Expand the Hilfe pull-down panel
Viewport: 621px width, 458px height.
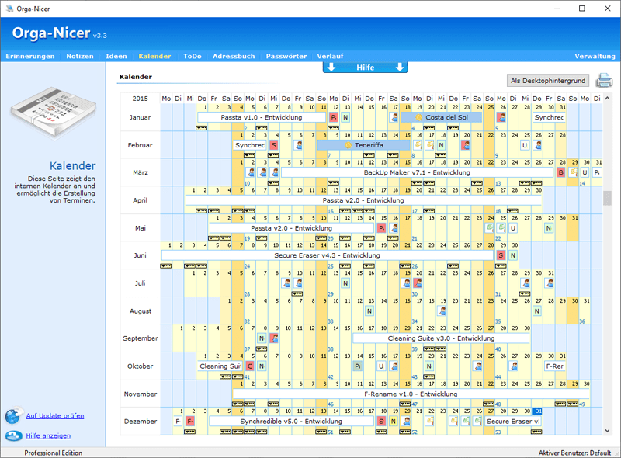pos(365,68)
